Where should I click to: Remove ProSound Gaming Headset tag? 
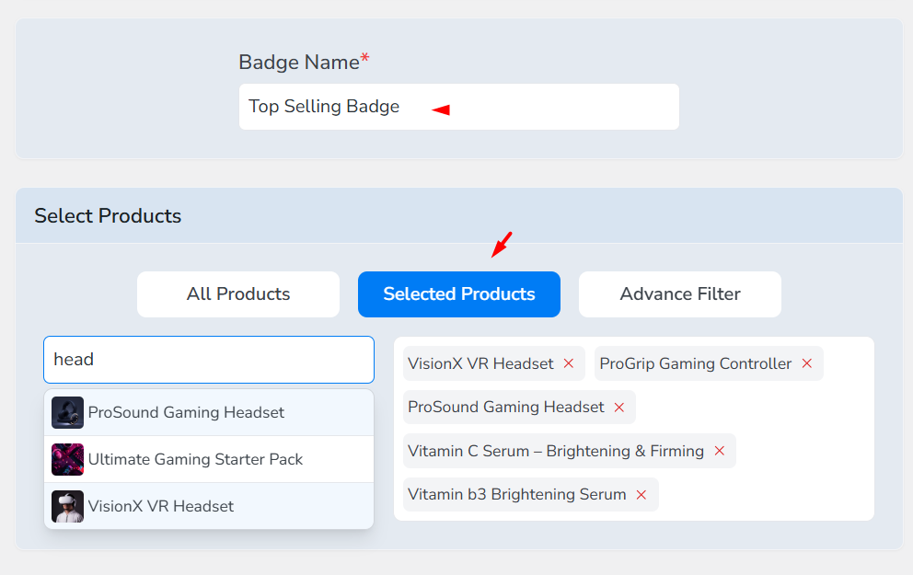pyautogui.click(x=619, y=407)
